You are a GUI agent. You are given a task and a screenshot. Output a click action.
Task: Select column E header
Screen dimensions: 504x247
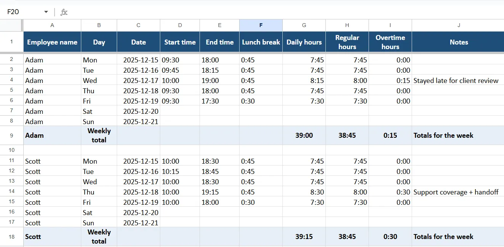(220, 25)
